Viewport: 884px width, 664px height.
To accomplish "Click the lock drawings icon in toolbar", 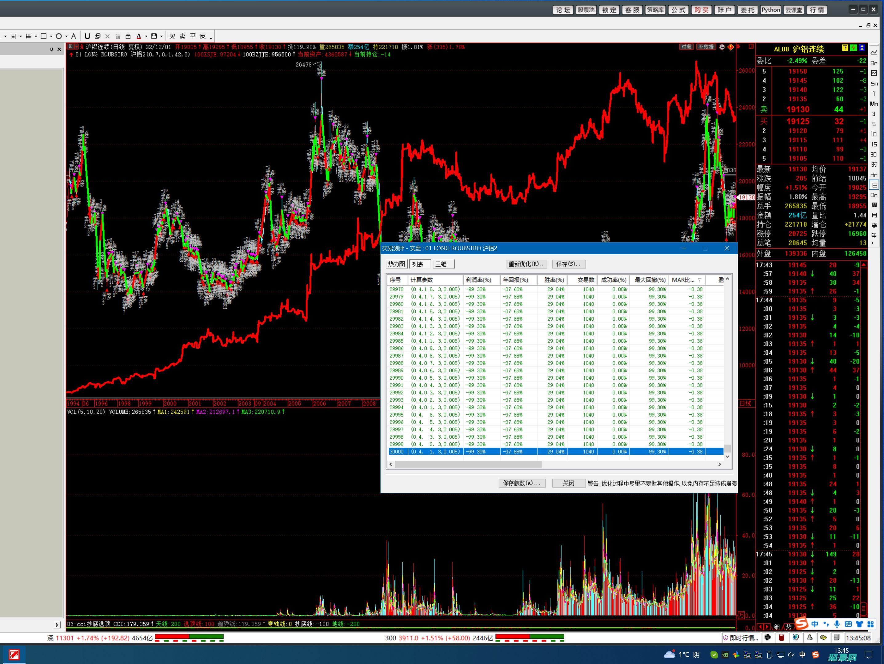I will point(128,36).
